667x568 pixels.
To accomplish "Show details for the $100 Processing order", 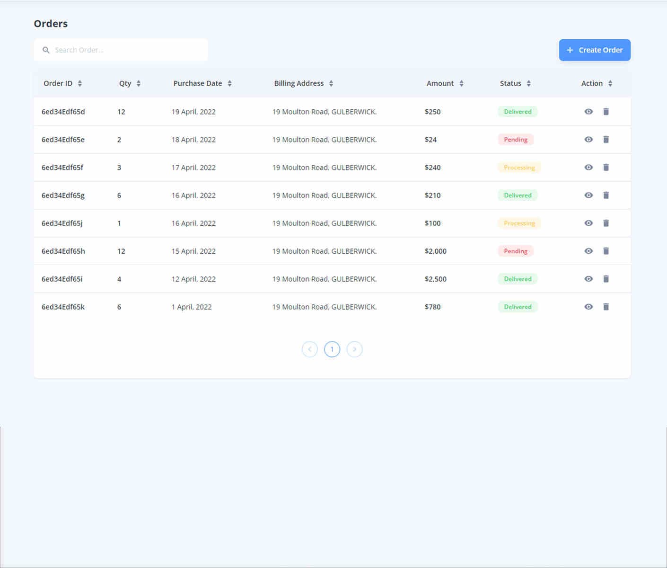I will coord(588,223).
